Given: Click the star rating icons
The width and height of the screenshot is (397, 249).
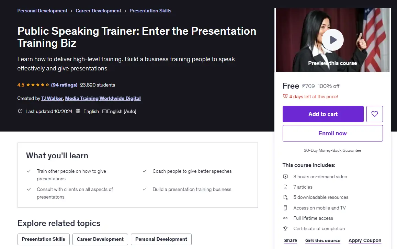Looking at the screenshot, I should pos(37,85).
